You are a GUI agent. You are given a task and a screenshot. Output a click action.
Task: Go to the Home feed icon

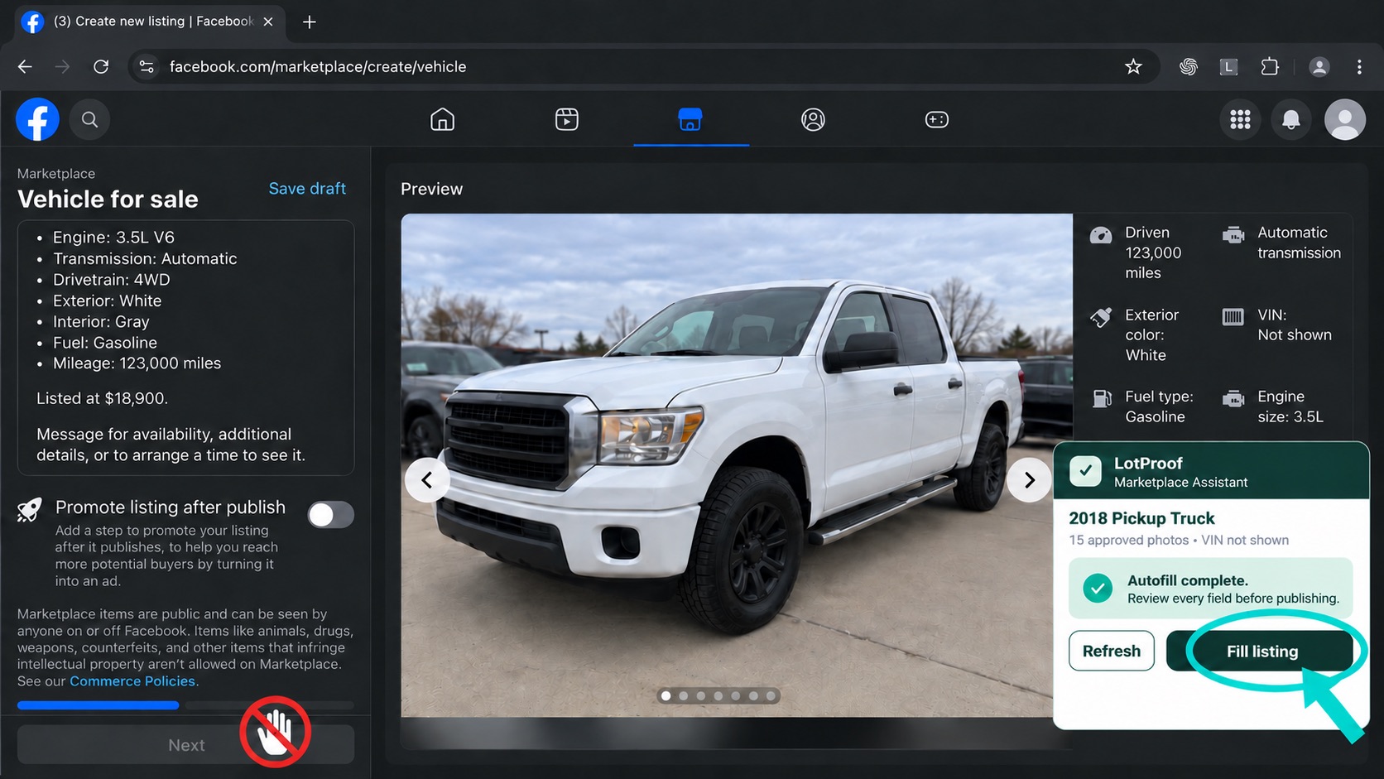(x=443, y=119)
